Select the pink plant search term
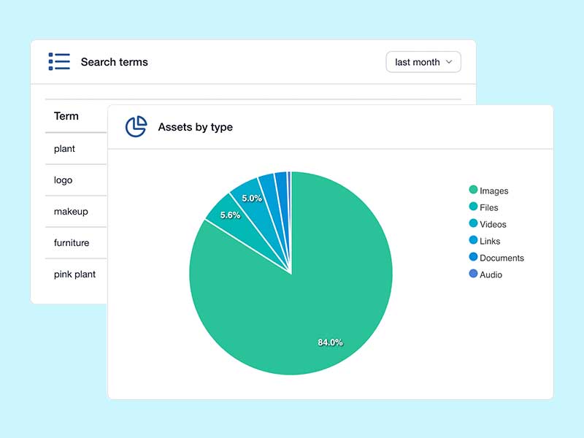 [x=74, y=274]
